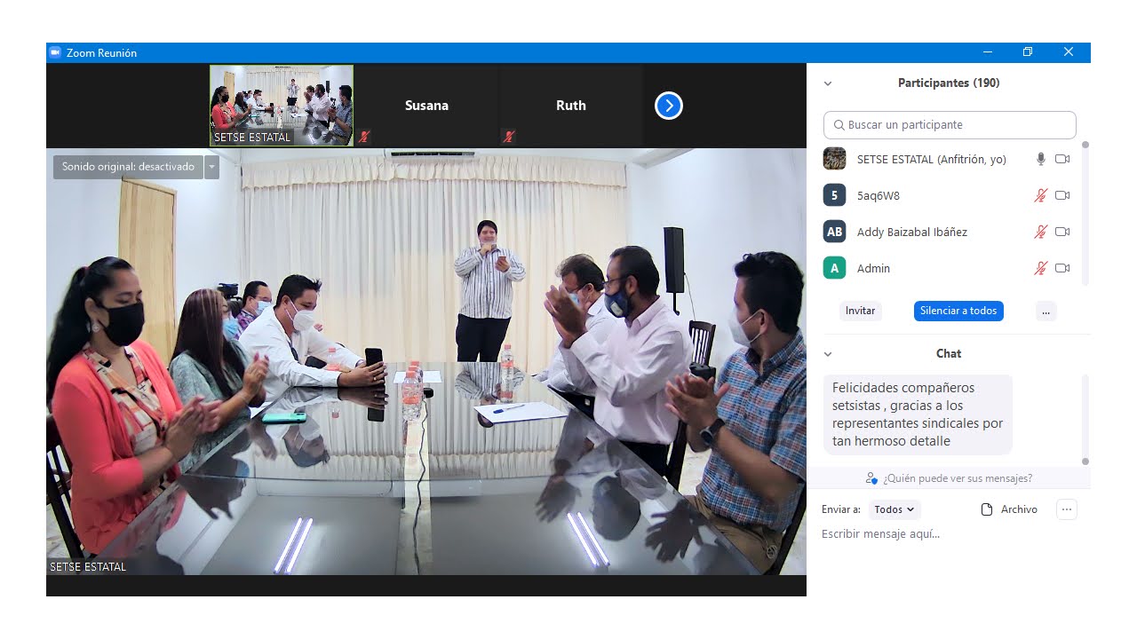Image resolution: width=1137 pixels, height=639 pixels.
Task: Restore down the Zoom Reunión window
Action: click(x=1028, y=52)
